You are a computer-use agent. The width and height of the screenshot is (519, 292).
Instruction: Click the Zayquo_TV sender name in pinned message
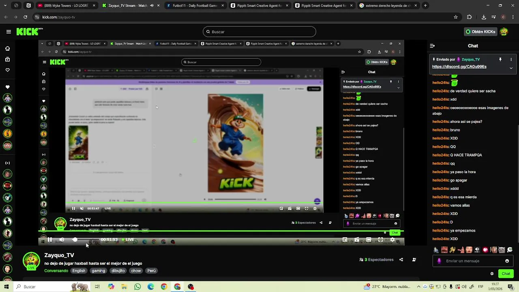pos(470,60)
